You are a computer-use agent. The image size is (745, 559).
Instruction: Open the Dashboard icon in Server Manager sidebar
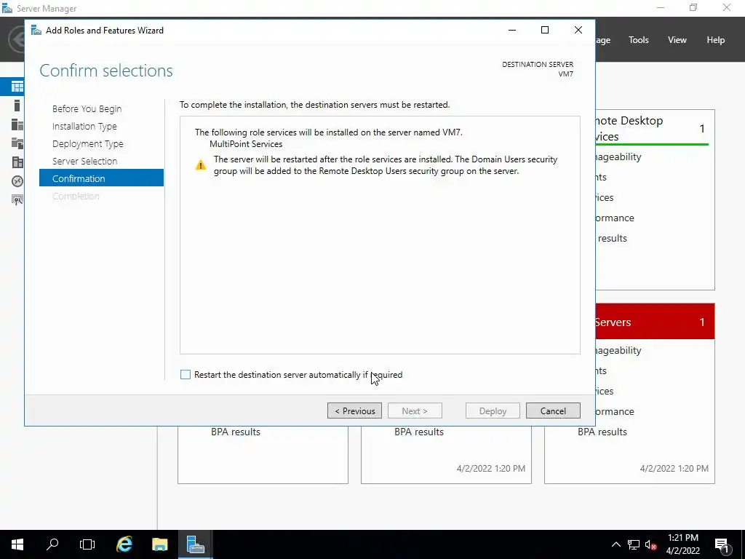pyautogui.click(x=17, y=87)
